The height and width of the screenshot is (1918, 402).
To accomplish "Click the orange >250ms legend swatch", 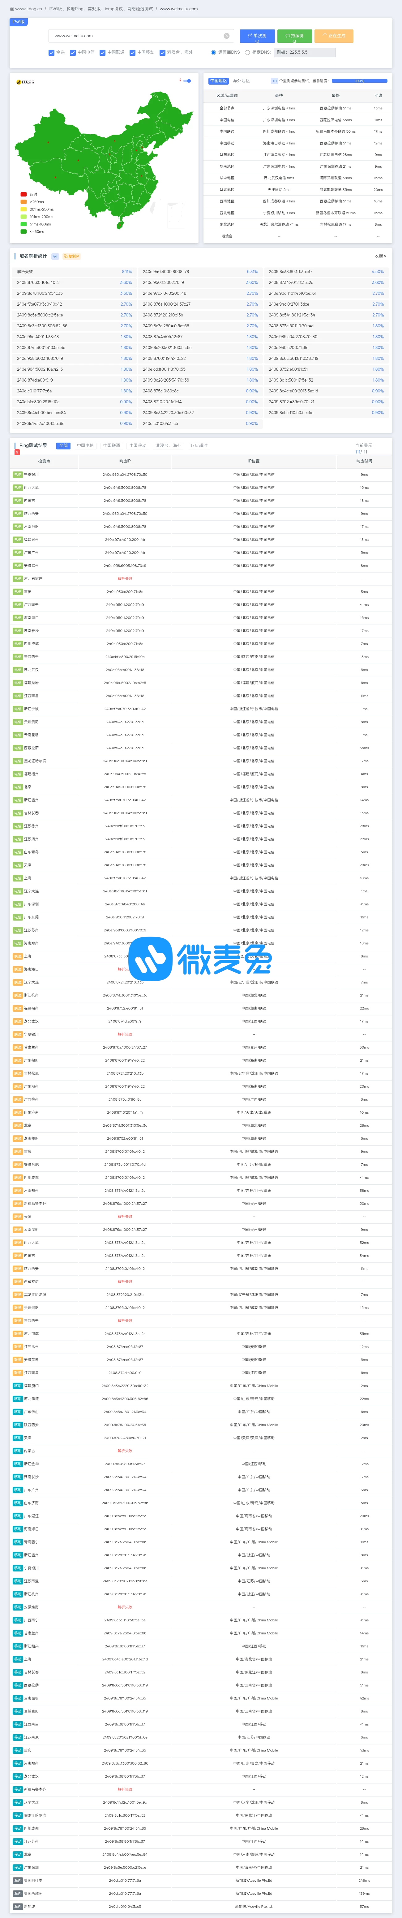I will (24, 202).
